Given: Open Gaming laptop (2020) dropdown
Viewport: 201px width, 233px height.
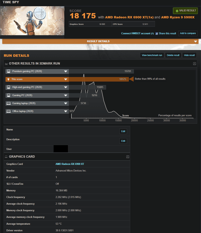Looking at the screenshot, I should click(65, 103).
